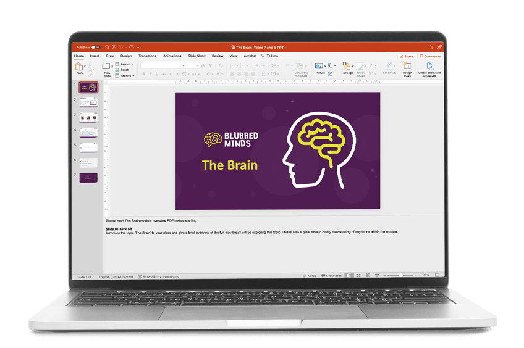Click the Text Box icon
This screenshot has height=348, width=524.
(x=331, y=74)
